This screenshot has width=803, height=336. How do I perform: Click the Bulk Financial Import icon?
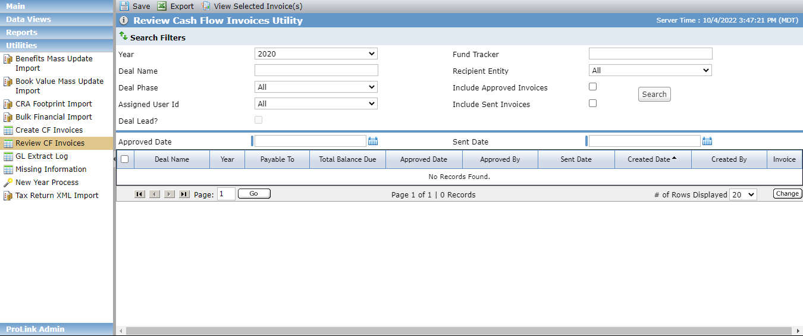click(8, 117)
